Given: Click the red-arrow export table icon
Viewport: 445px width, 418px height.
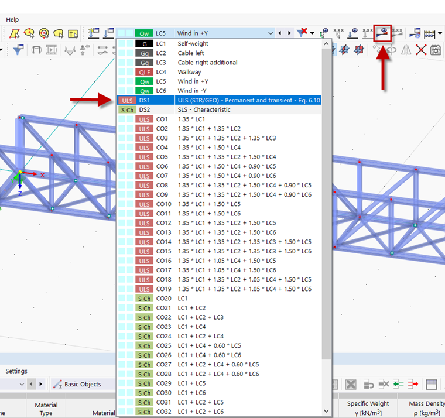Looking at the screenshot, I should click(413, 384).
